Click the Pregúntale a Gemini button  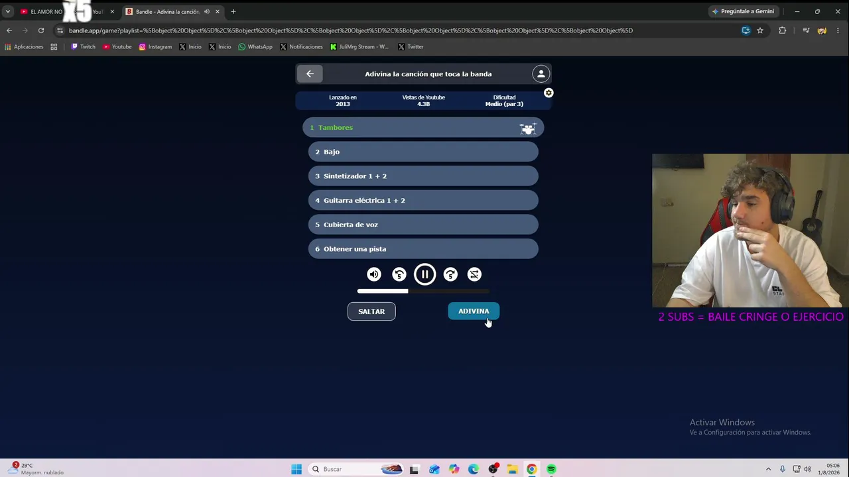pos(744,11)
